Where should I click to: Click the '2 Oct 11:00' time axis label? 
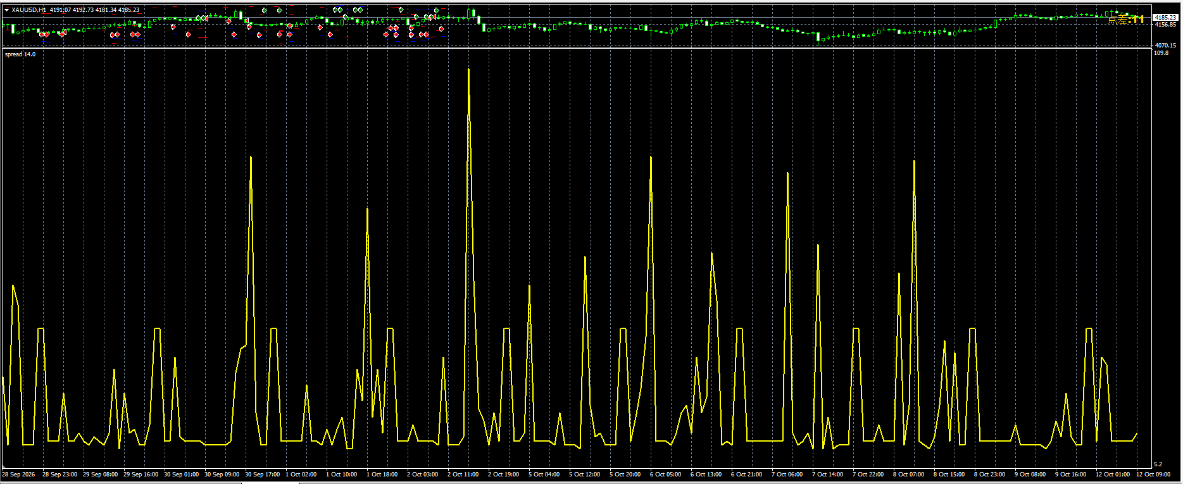click(463, 475)
